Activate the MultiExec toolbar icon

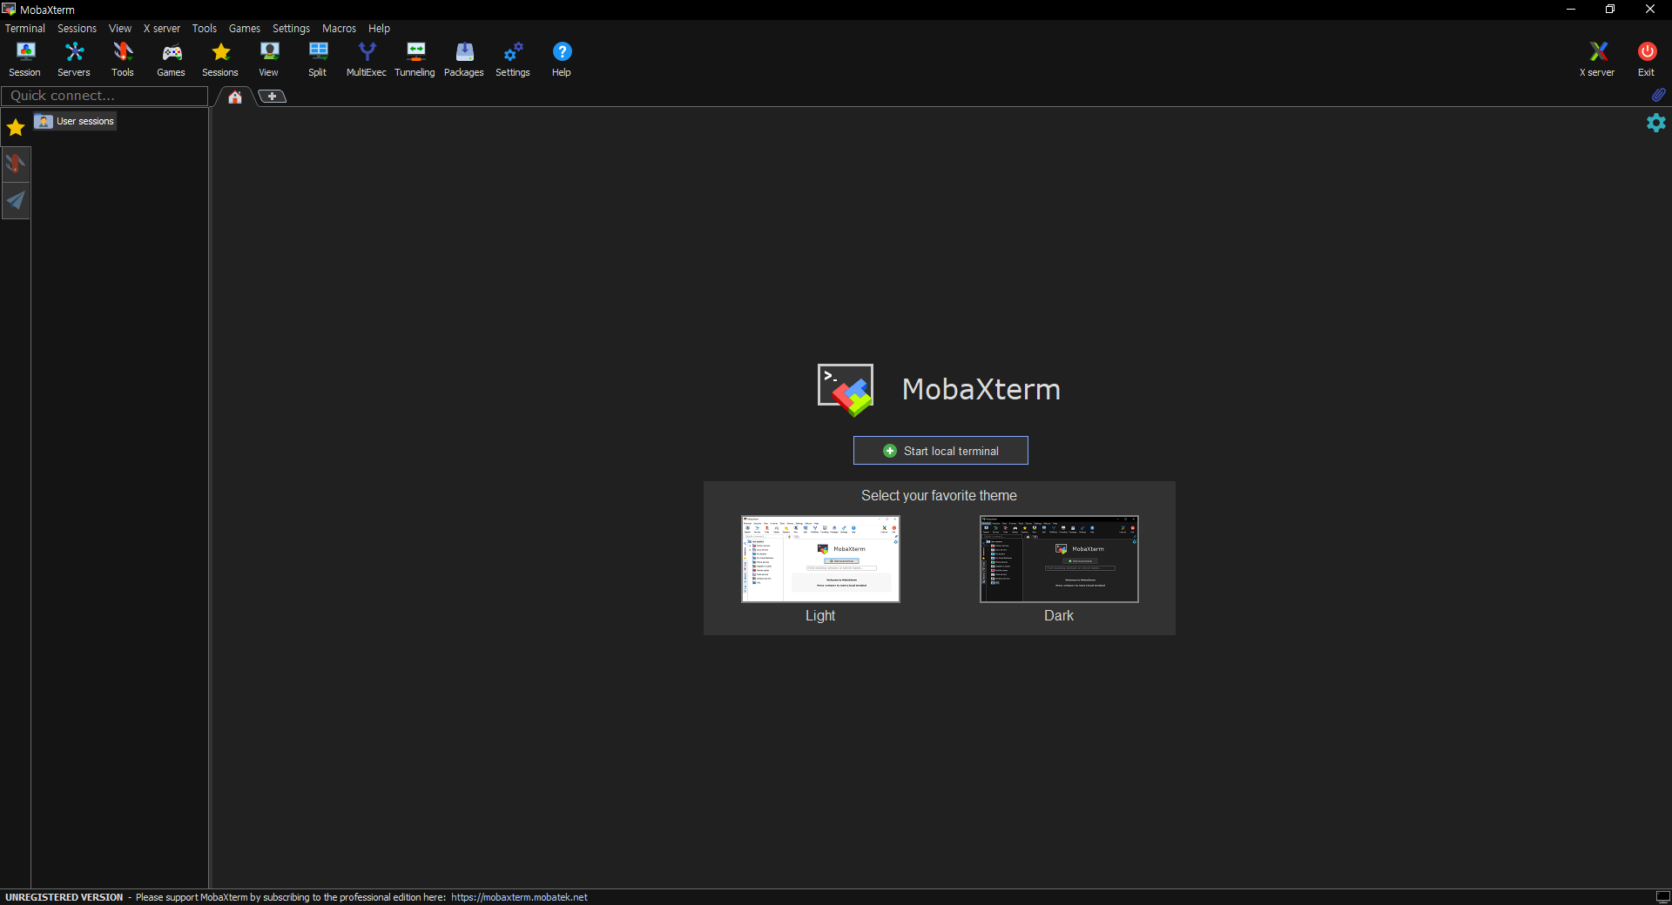click(x=367, y=60)
